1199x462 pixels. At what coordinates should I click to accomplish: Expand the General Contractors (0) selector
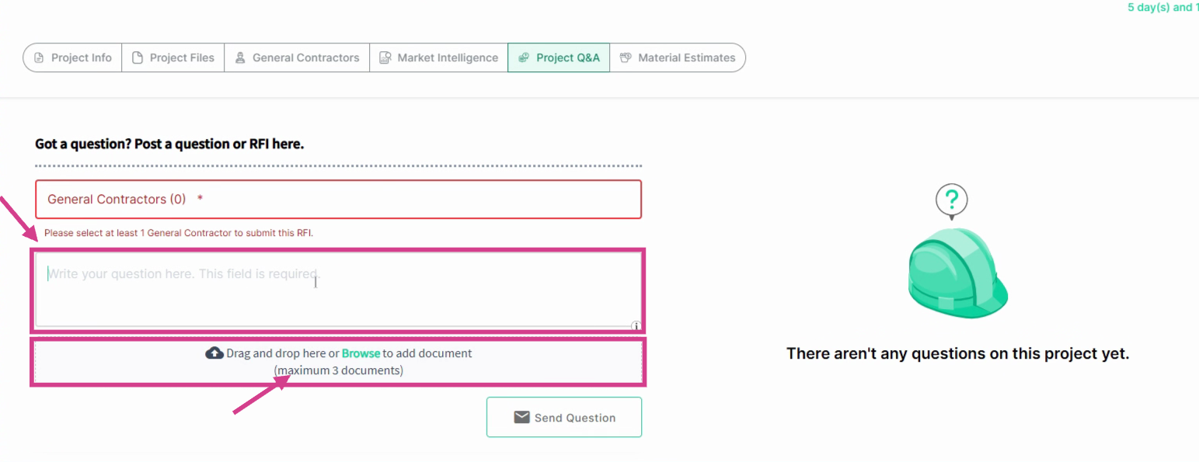[339, 200]
